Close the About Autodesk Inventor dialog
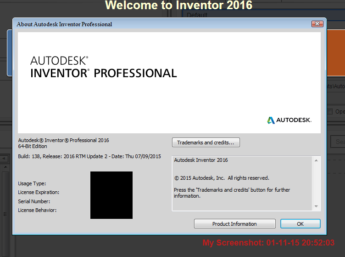The image size is (345, 257). click(x=317, y=24)
